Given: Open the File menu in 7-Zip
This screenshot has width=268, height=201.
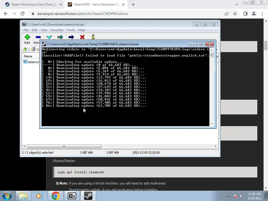Looking at the screenshot, I should [x=26, y=30].
